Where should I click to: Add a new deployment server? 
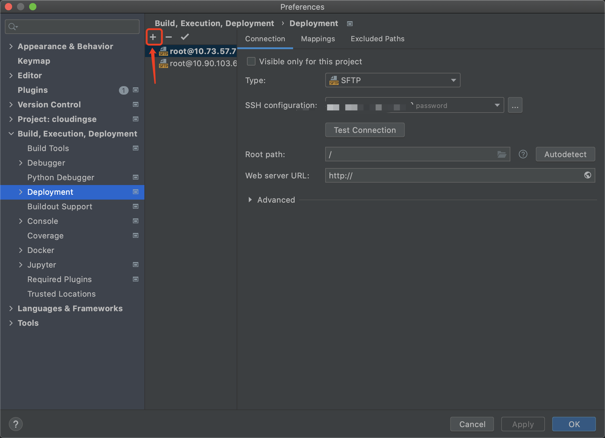pos(154,37)
